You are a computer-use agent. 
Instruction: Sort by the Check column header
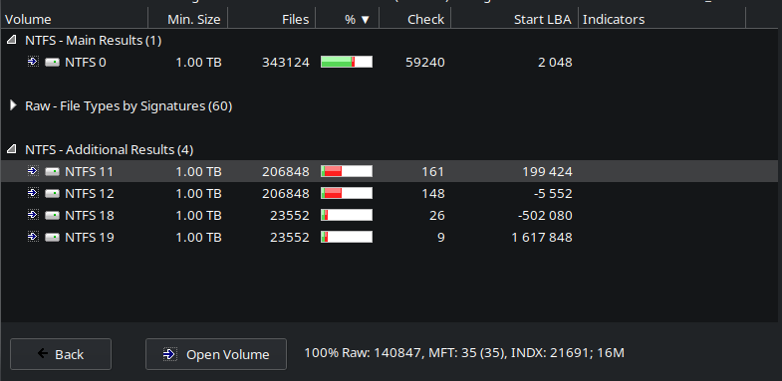pos(415,20)
